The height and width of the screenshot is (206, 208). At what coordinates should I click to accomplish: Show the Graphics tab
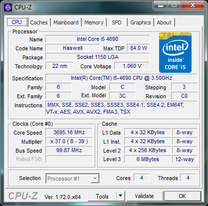141,22
